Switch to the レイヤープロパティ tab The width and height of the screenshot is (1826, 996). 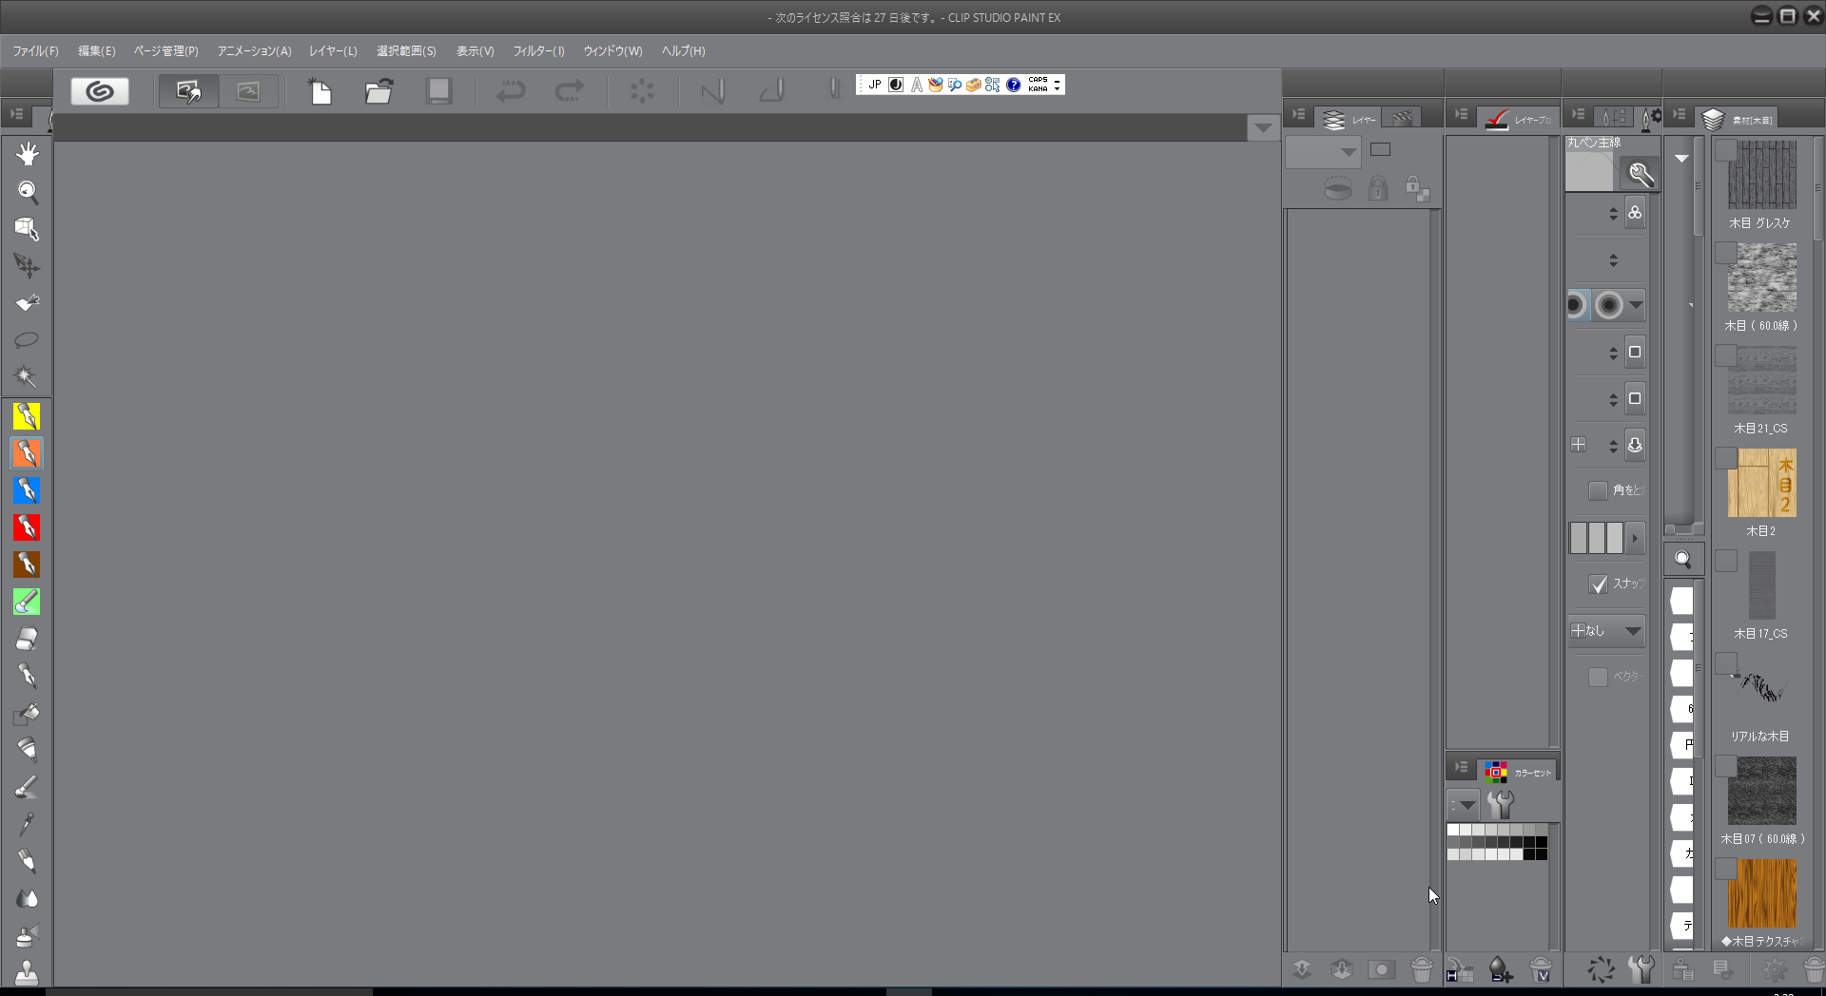[1518, 118]
